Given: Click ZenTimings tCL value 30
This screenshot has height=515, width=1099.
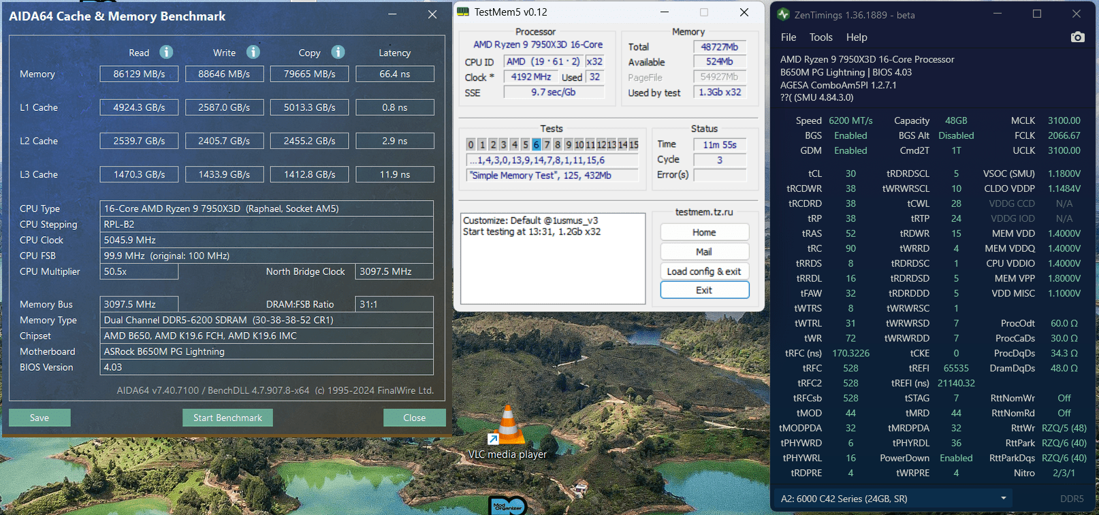Looking at the screenshot, I should [850, 173].
